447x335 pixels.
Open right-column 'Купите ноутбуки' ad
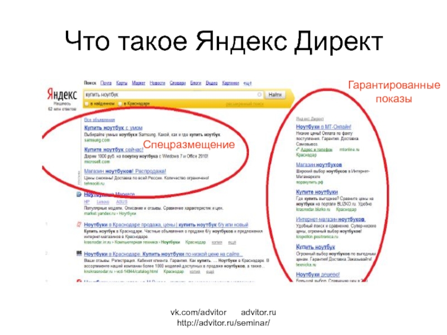point(317,192)
